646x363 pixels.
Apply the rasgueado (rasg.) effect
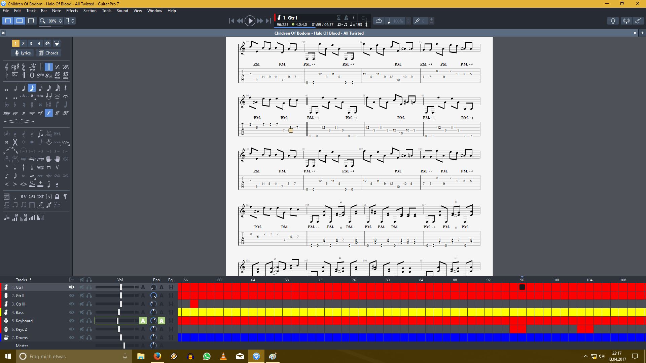40,167
